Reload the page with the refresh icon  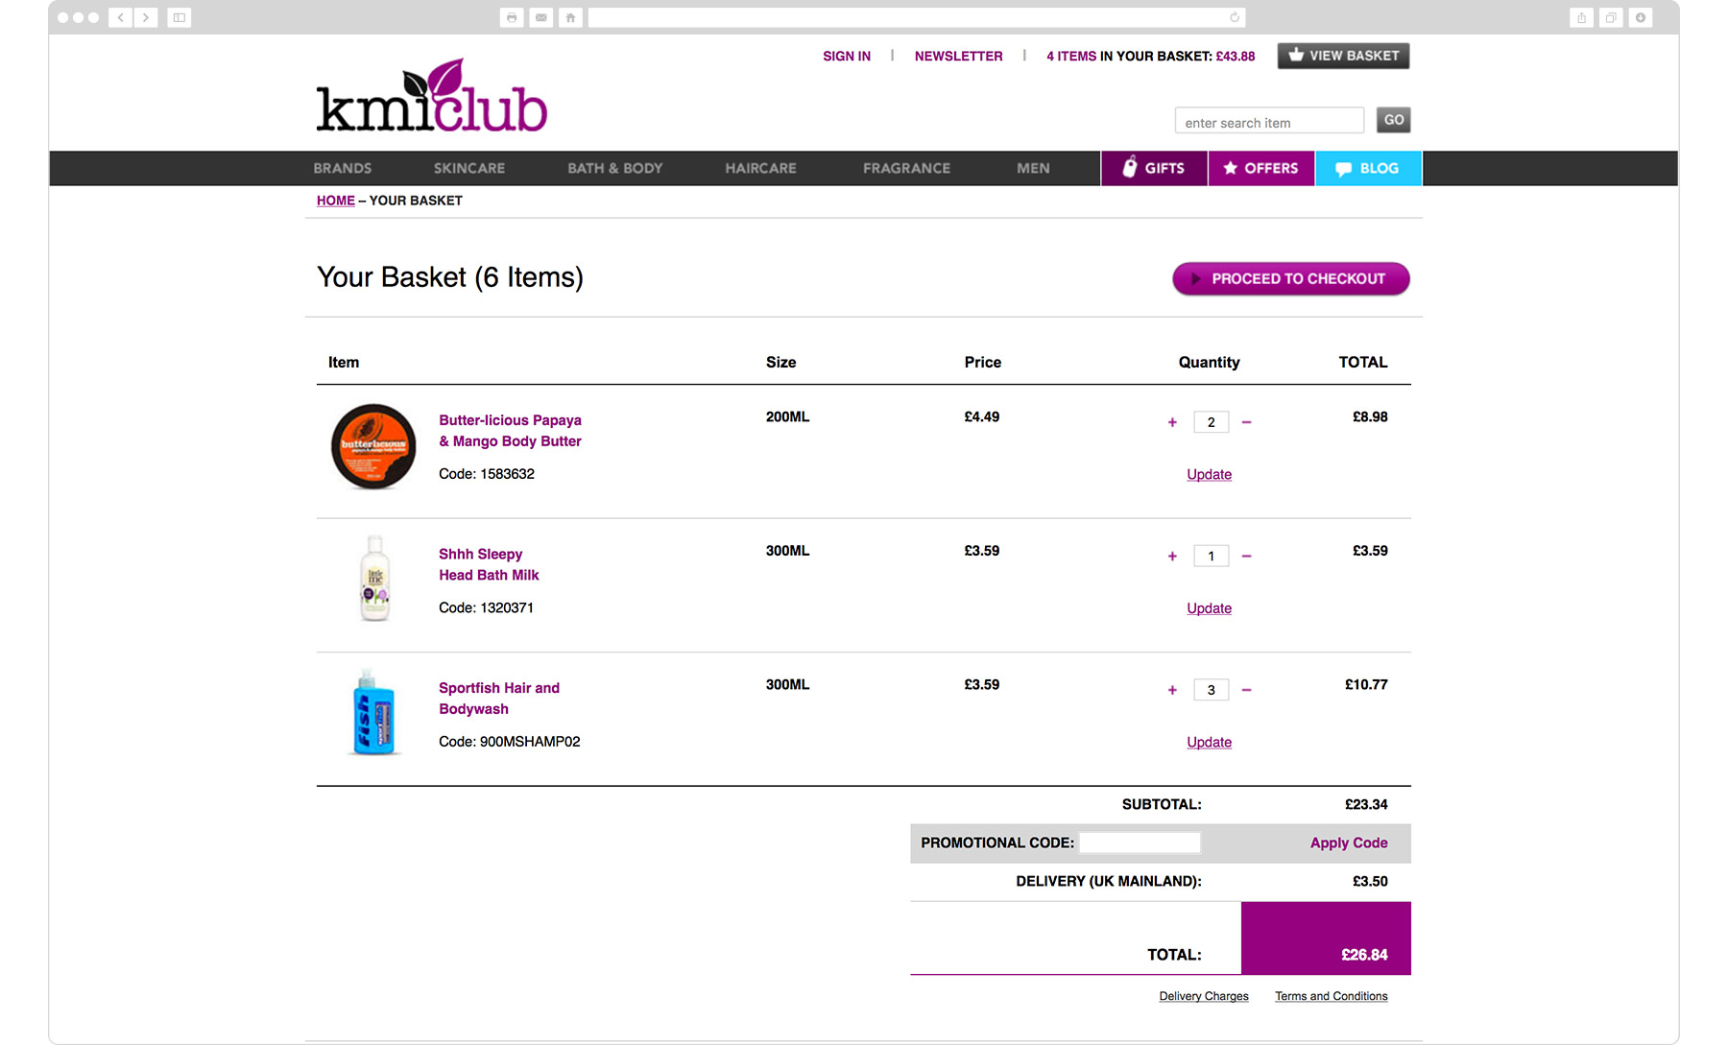(1235, 17)
